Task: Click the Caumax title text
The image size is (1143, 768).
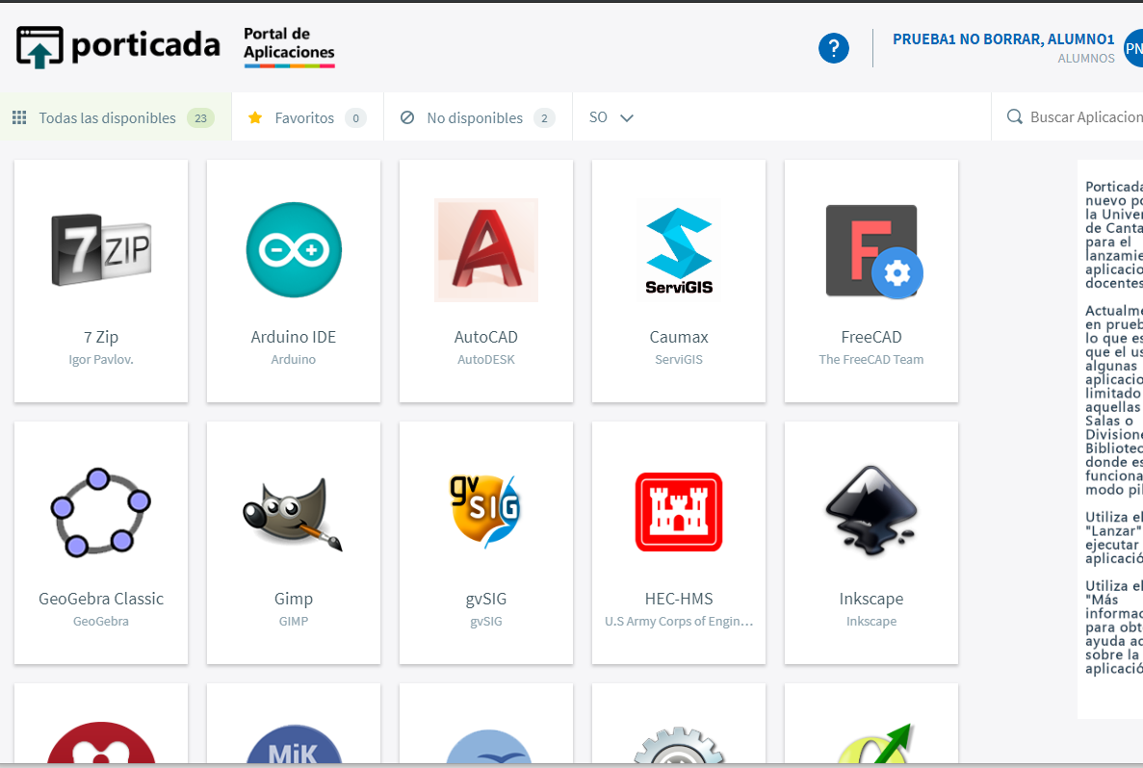Action: [x=679, y=337]
